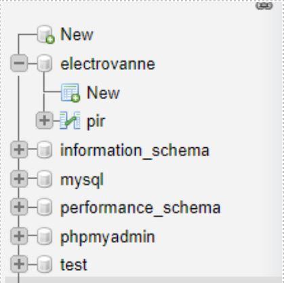Open the electrovanne database link
This screenshot has width=284, height=283.
(108, 64)
